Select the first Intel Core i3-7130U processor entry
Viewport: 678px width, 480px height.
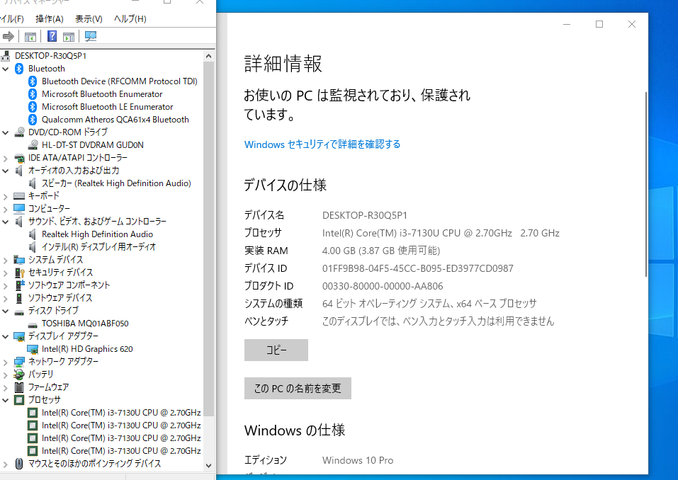pos(121,413)
